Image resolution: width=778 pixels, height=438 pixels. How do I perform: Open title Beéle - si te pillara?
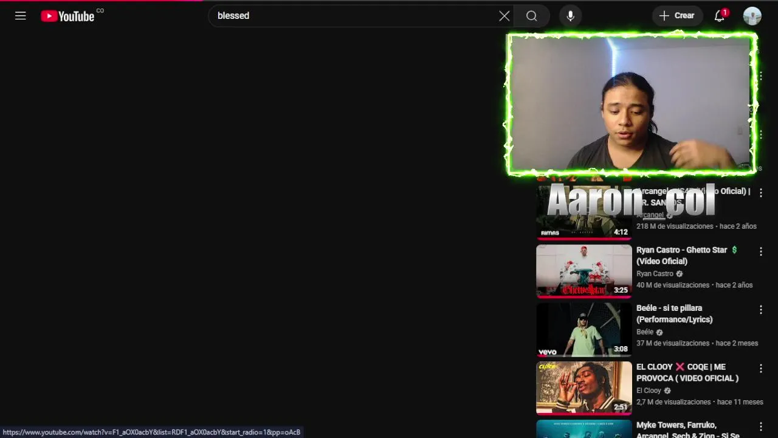click(674, 313)
